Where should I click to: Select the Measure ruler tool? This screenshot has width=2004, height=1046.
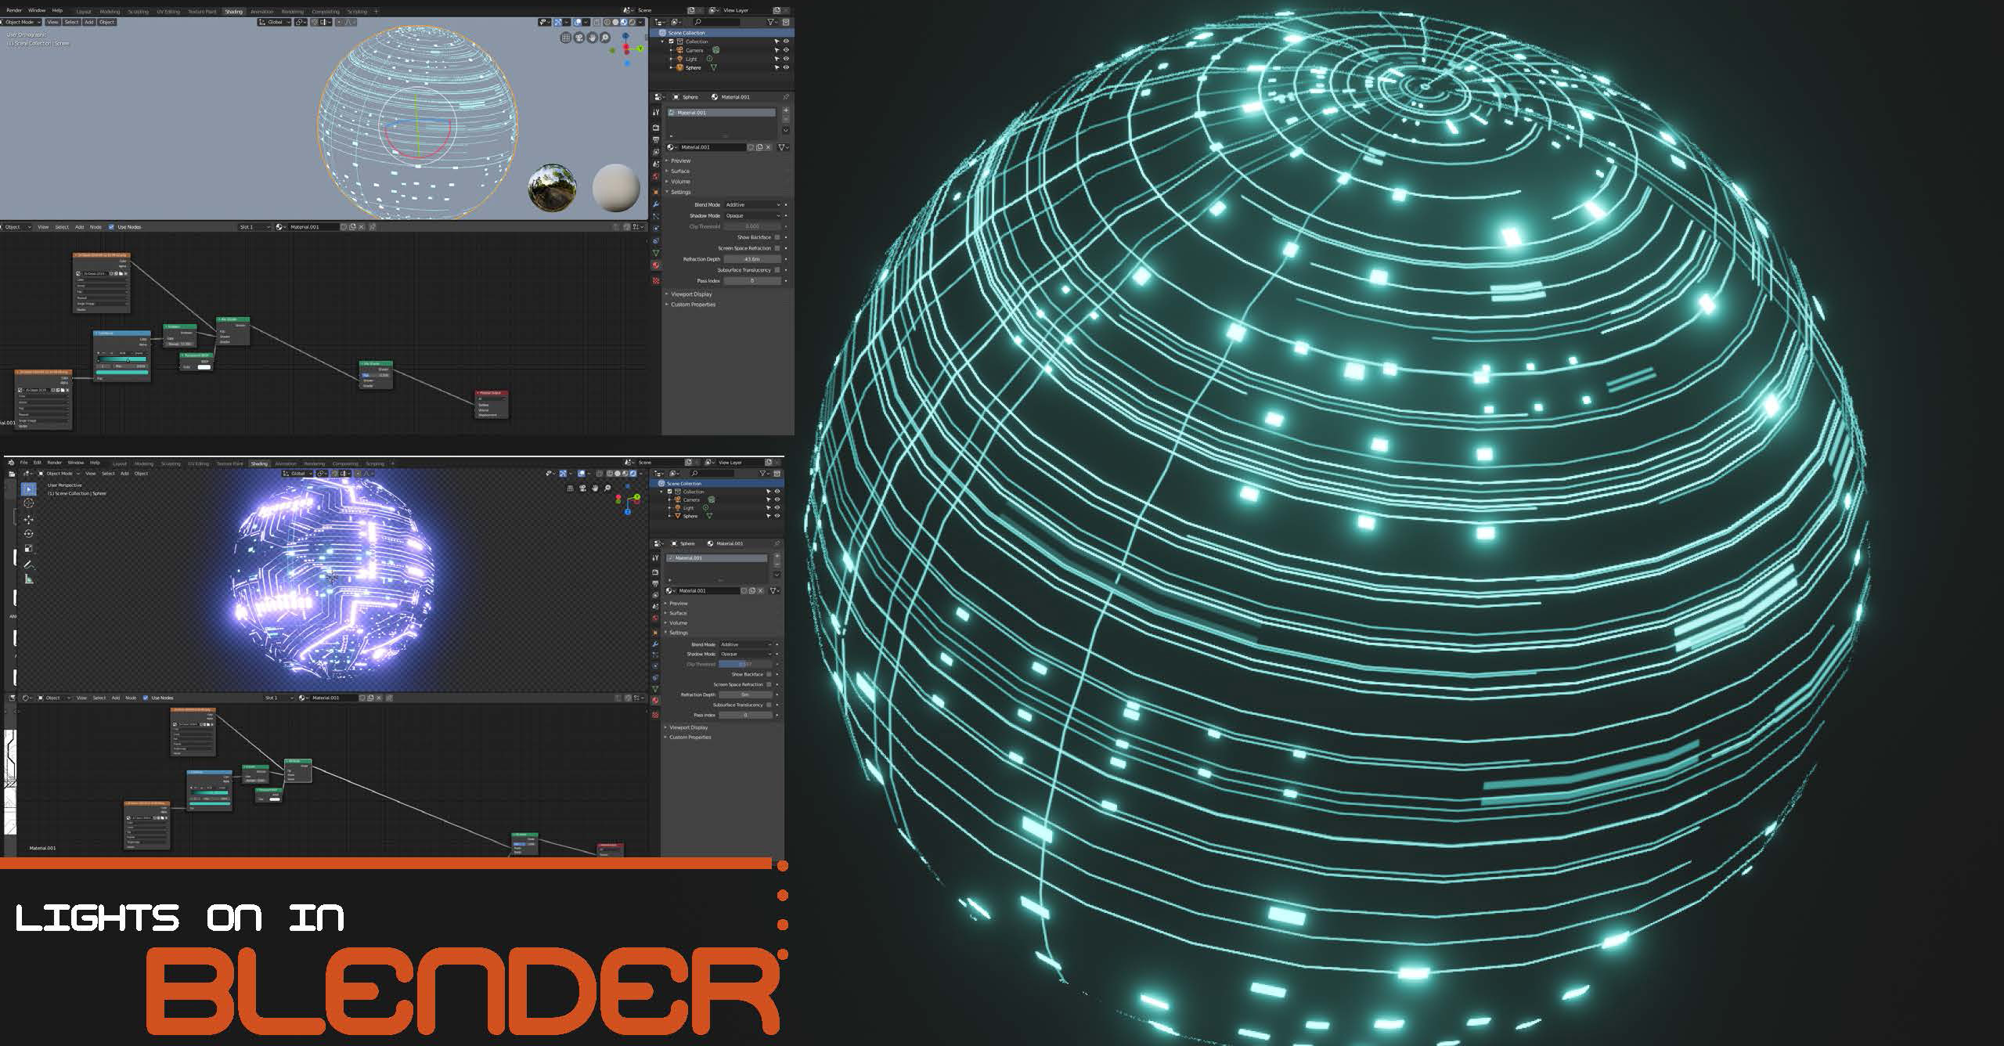[x=29, y=579]
